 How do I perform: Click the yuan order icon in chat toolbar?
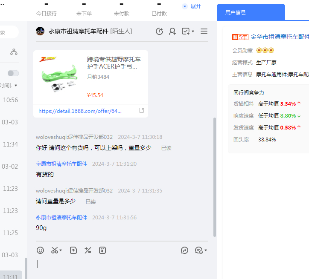pyautogui.click(x=102, y=250)
